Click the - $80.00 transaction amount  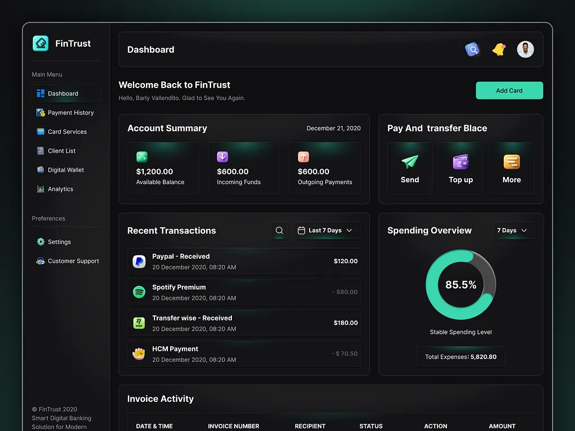pos(345,292)
